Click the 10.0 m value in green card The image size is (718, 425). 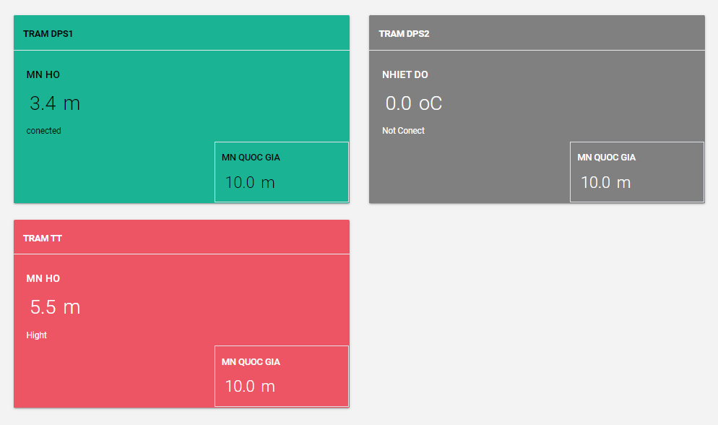[250, 182]
